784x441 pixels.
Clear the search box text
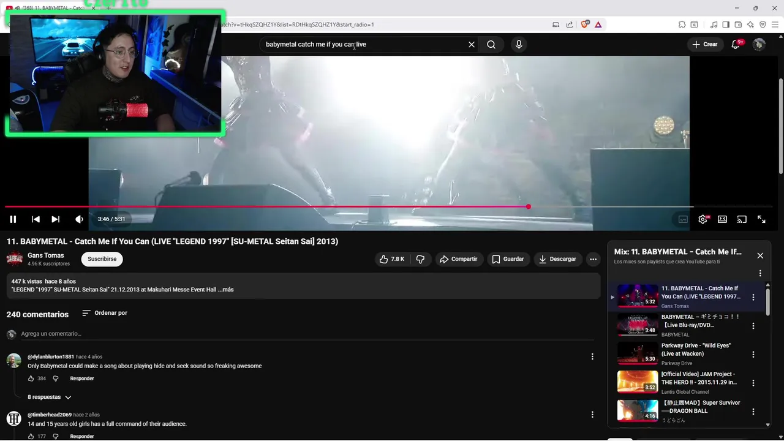point(472,44)
